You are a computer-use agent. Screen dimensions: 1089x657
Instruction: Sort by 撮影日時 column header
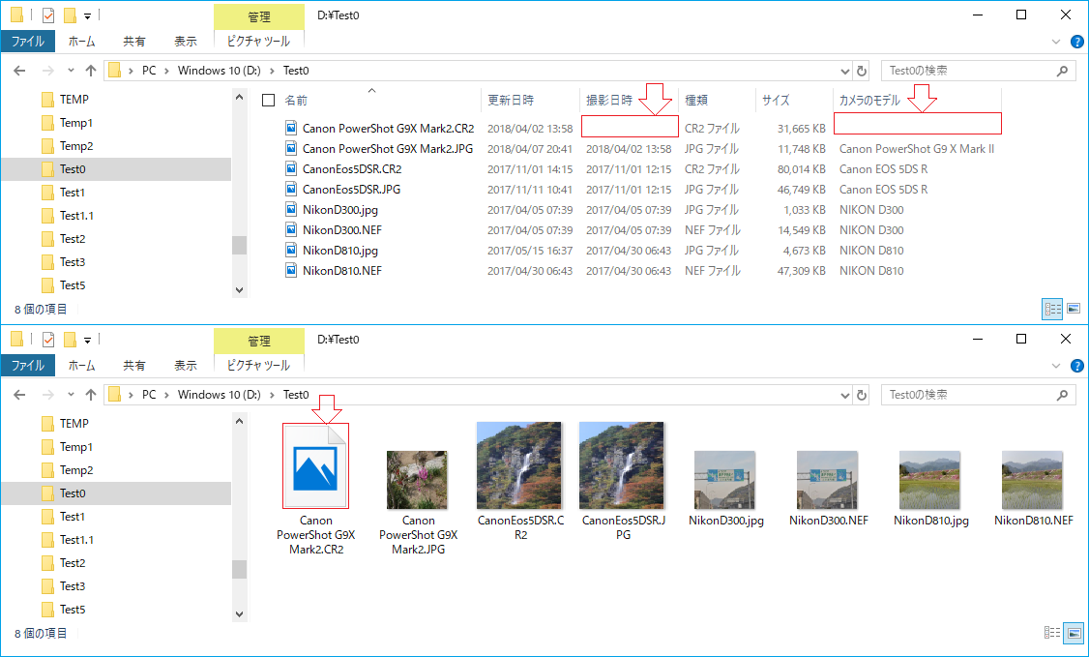coord(609,101)
